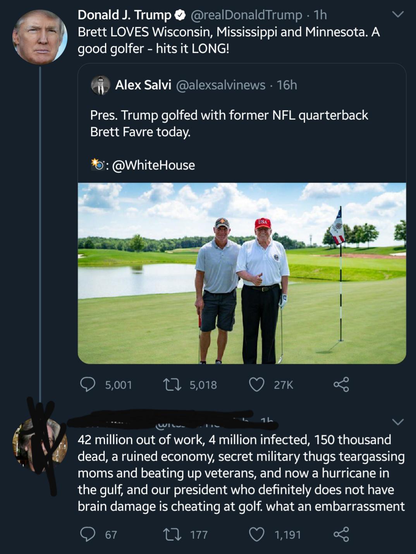Share the reply tweet about golf cheating
The image size is (416, 554).
341,534
